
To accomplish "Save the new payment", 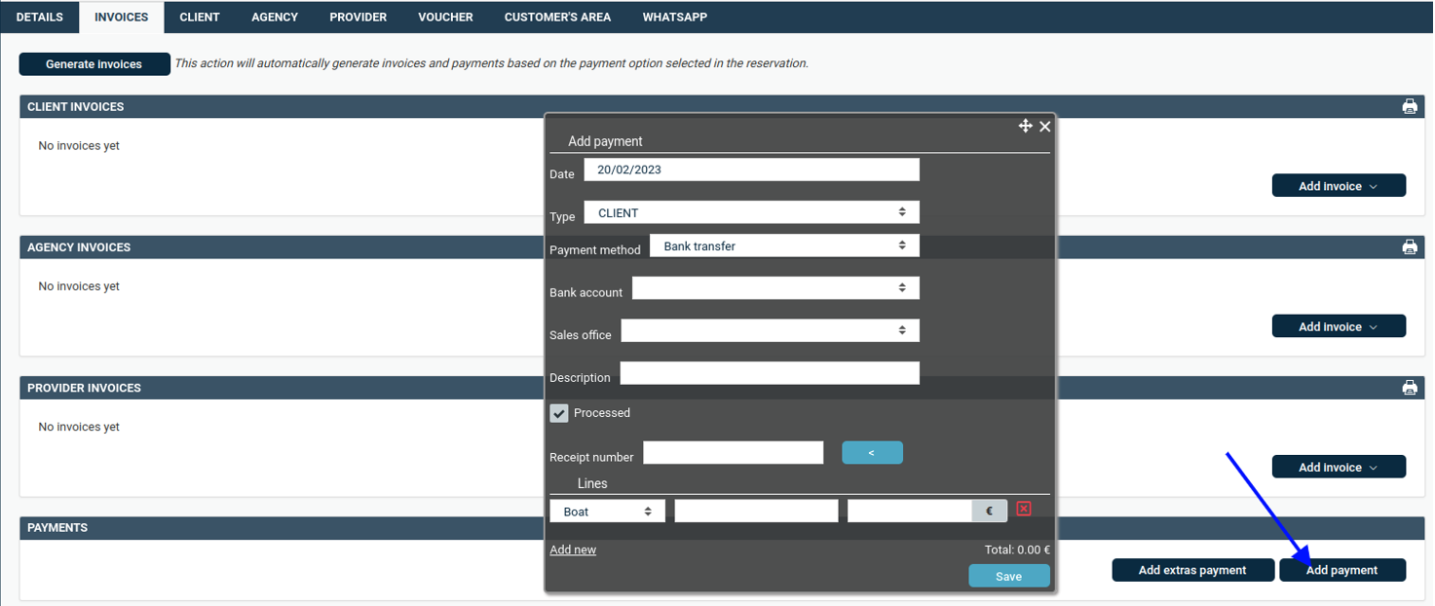I will click(x=1009, y=576).
